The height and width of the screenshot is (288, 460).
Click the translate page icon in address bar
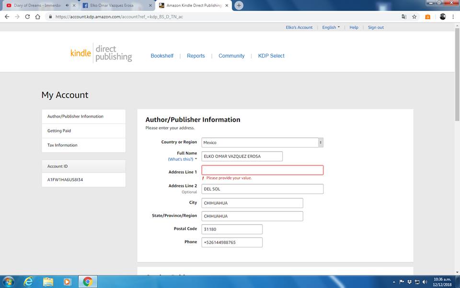[x=404, y=16]
